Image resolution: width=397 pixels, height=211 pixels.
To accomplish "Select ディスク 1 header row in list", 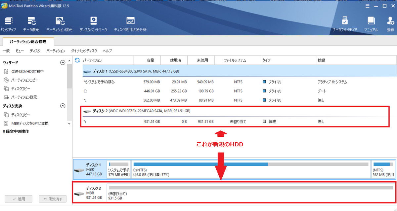I will click(x=240, y=71).
